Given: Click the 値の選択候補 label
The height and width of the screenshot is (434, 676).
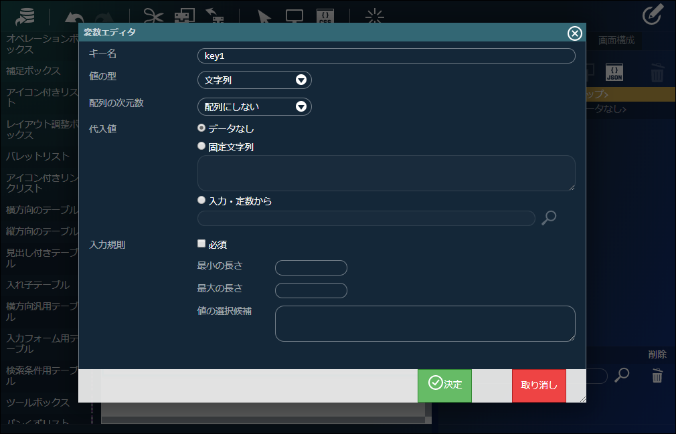Looking at the screenshot, I should pos(224,311).
